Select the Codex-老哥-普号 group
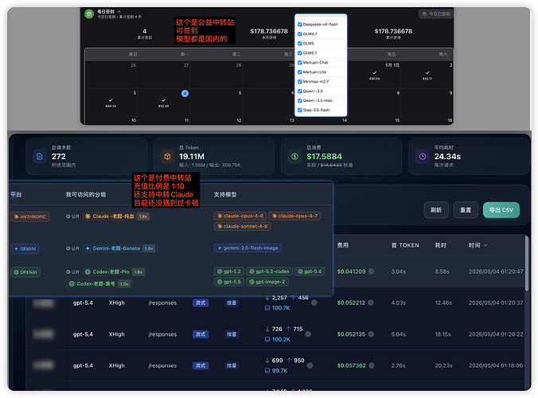Image resolution: width=538 pixels, height=398 pixels. [99, 283]
